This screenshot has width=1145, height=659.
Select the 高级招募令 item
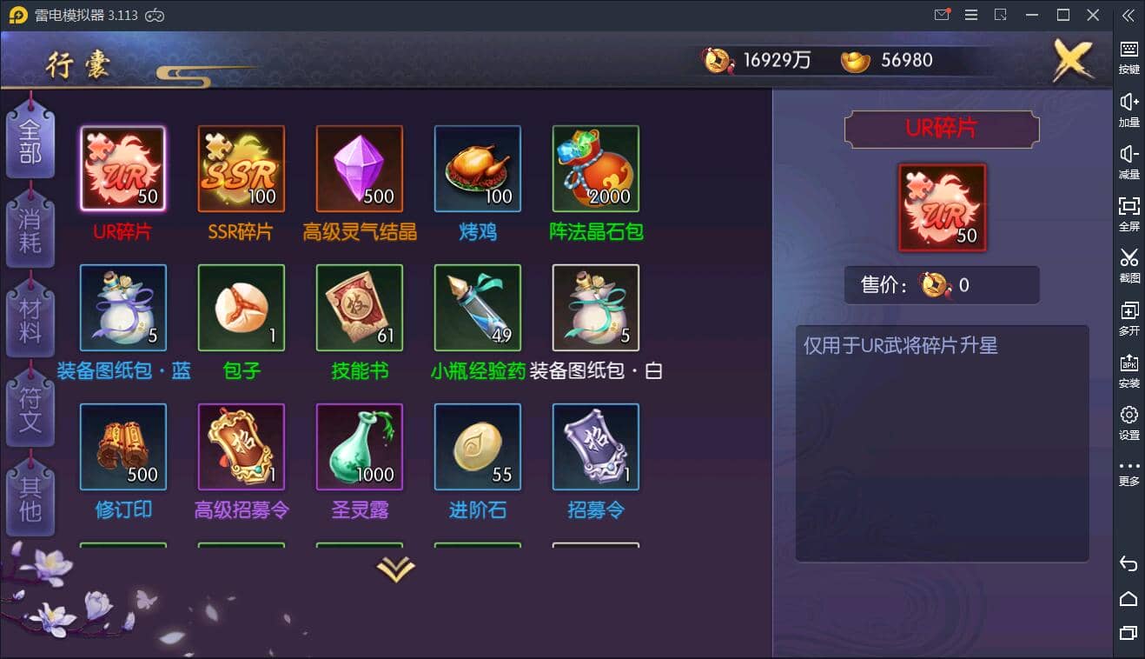tap(241, 447)
